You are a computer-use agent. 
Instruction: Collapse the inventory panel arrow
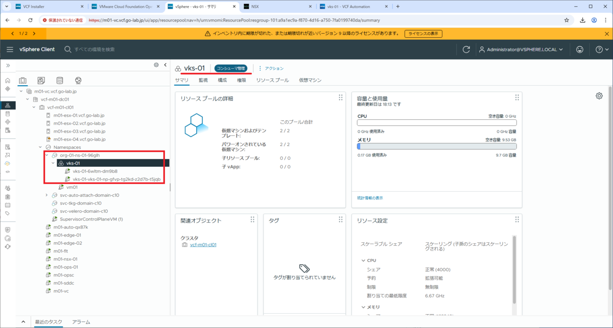point(165,65)
